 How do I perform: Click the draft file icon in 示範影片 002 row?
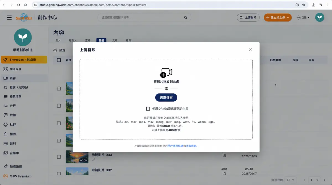[224, 173]
